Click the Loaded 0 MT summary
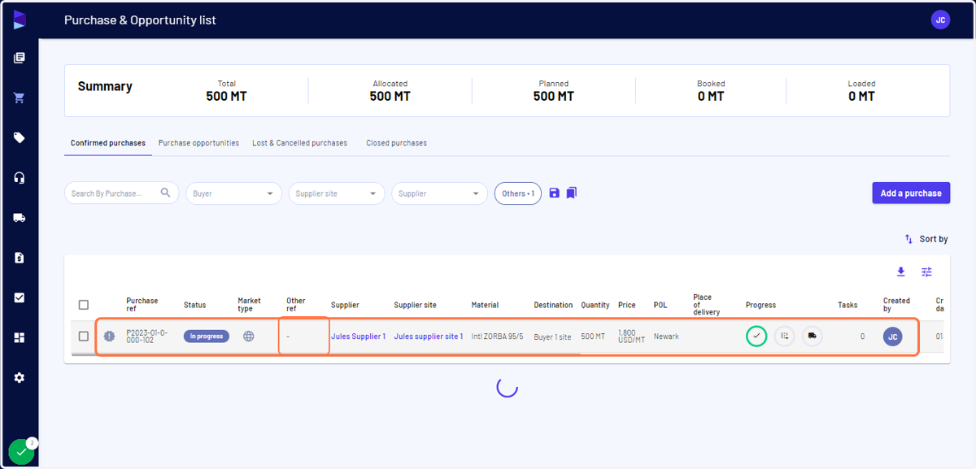The width and height of the screenshot is (976, 469). pyautogui.click(x=861, y=91)
